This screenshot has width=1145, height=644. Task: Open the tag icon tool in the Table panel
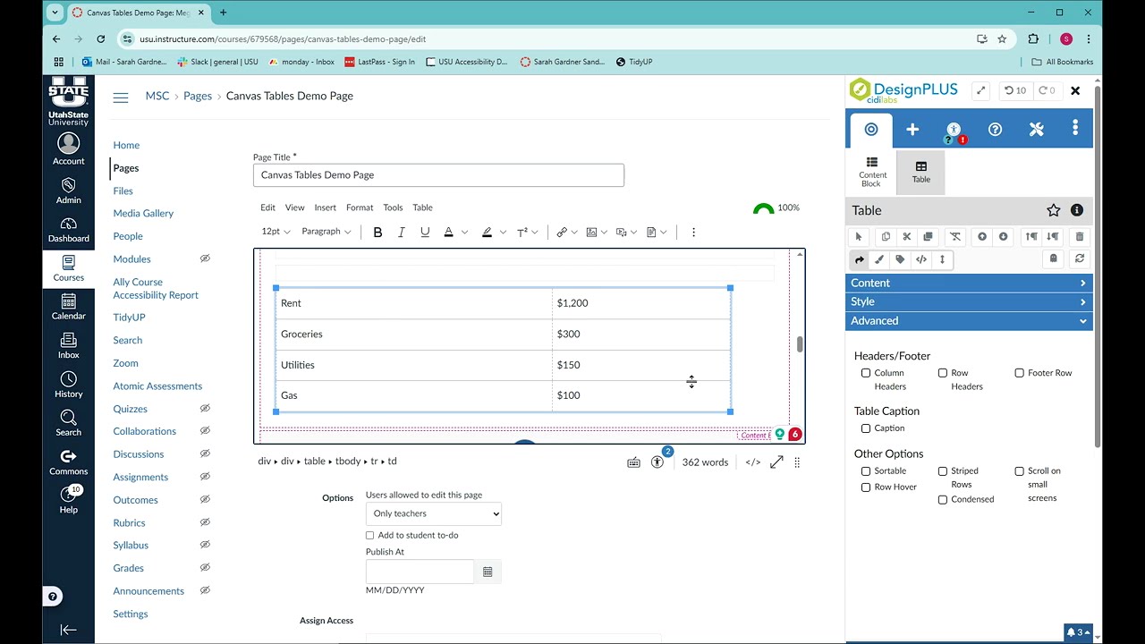[x=900, y=259]
